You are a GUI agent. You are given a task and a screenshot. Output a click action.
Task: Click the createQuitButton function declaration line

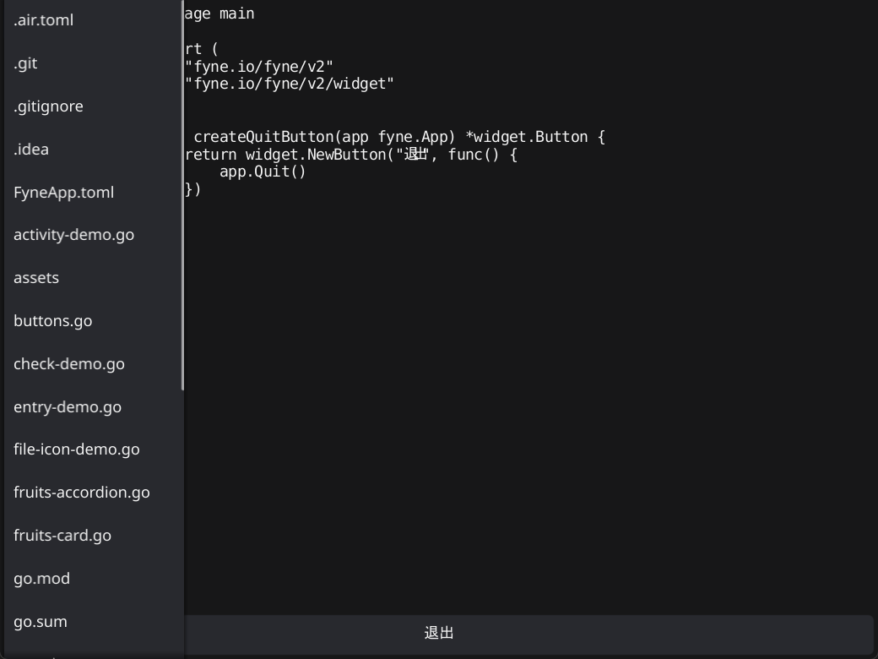click(398, 137)
